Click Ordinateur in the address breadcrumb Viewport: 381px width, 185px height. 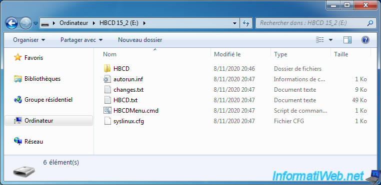[x=74, y=23]
